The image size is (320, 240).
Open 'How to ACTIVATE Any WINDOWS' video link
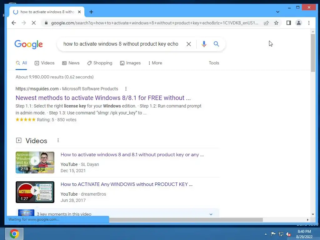click(127, 184)
